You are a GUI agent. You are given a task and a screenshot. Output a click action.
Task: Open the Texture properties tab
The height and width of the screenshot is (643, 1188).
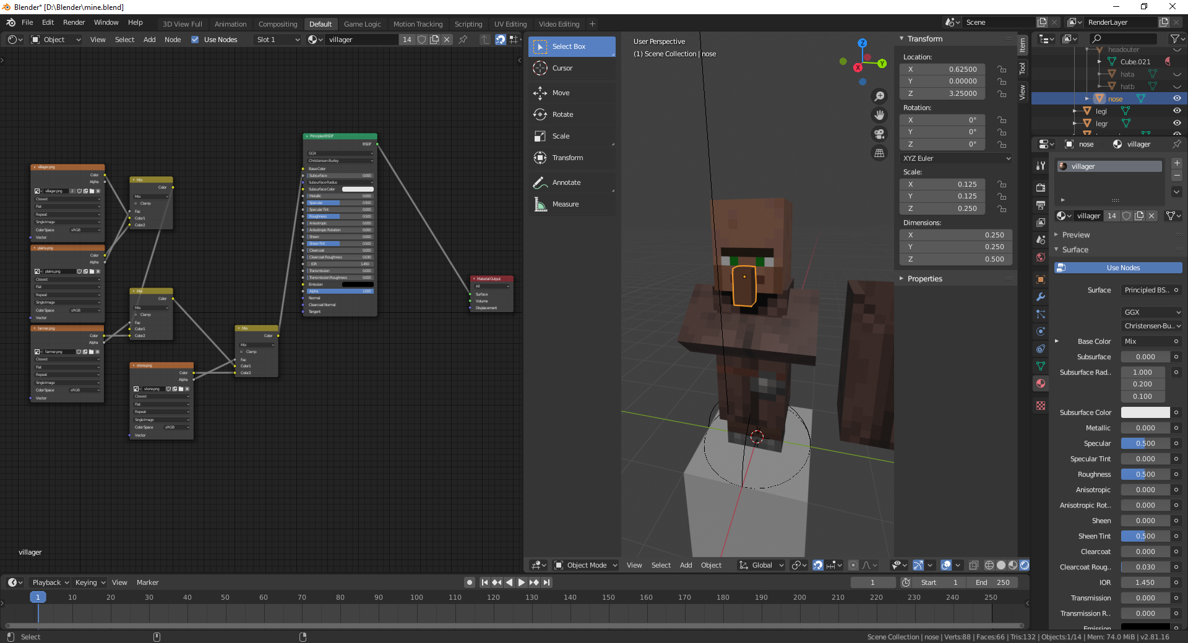[x=1041, y=406]
